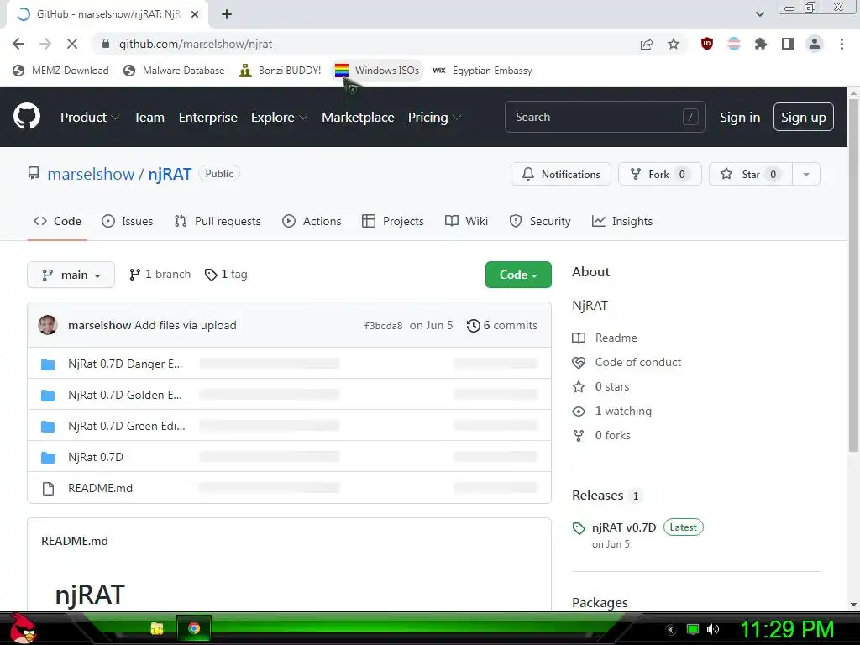
Task: Close the GitHub njRAT tab
Action: (x=195, y=14)
